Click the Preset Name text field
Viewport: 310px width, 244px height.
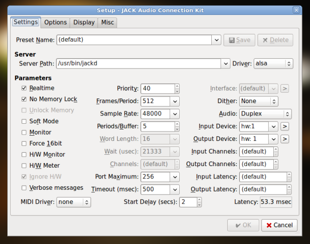134,40
